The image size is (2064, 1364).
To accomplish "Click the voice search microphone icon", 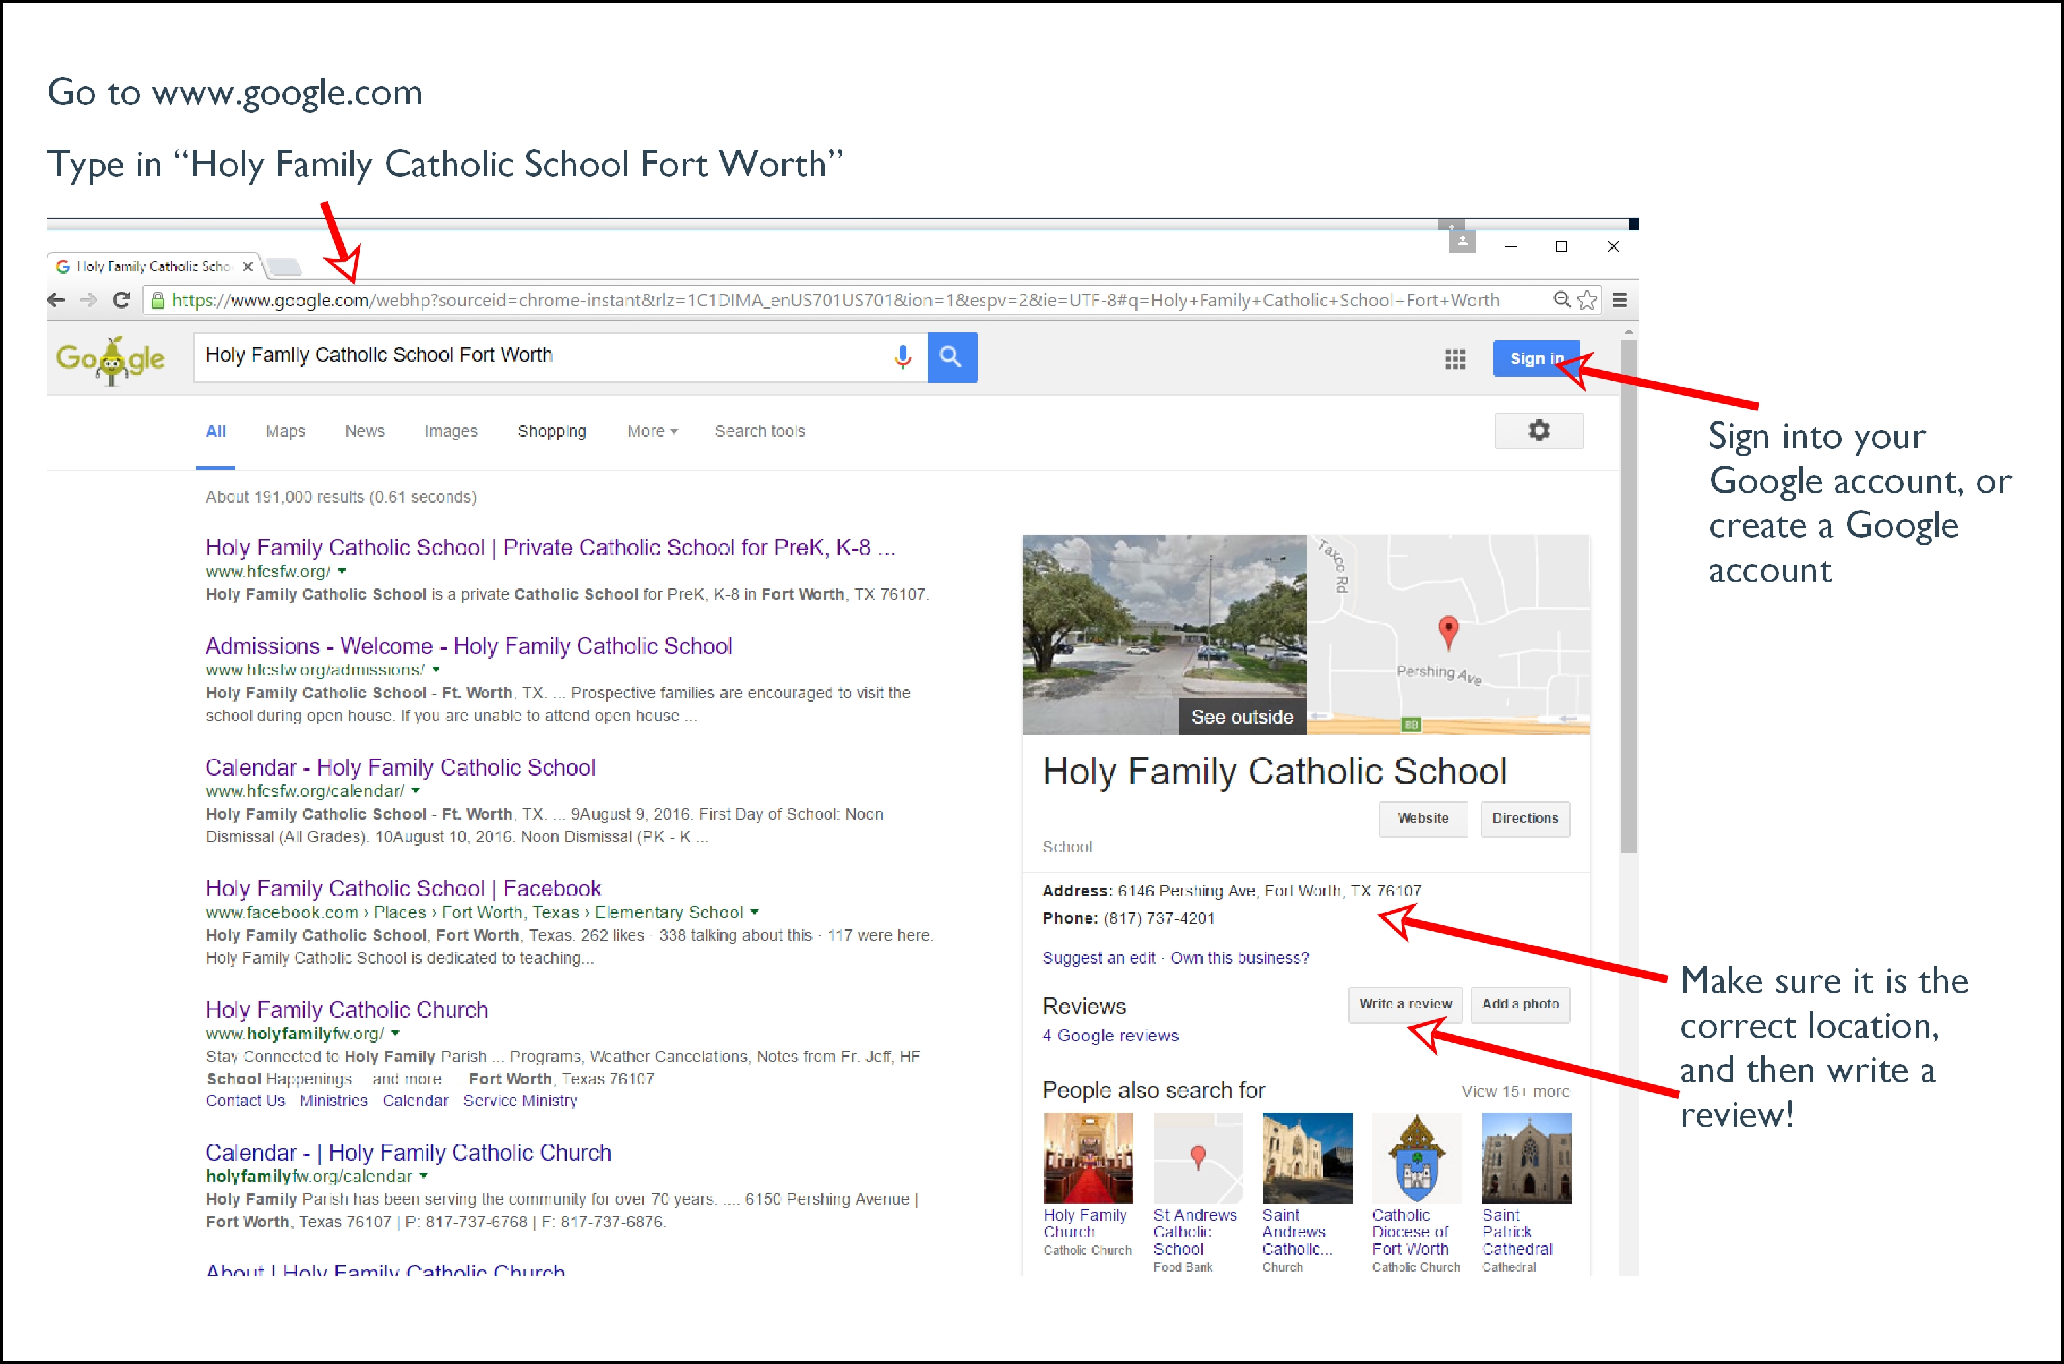I will tap(903, 357).
